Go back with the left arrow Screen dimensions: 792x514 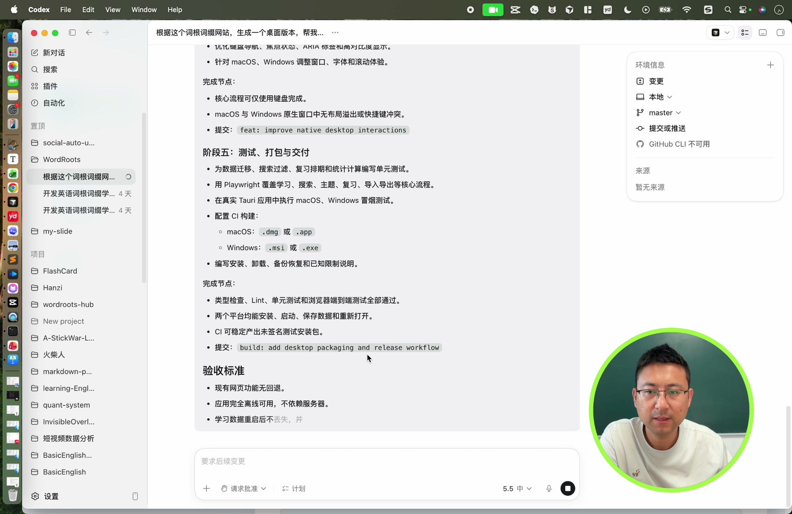pos(89,32)
